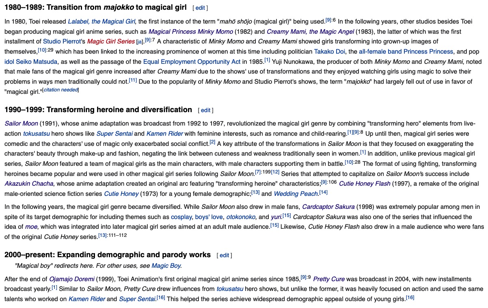Jump to reference [15] after yuri

pyautogui.click(x=287, y=215)
